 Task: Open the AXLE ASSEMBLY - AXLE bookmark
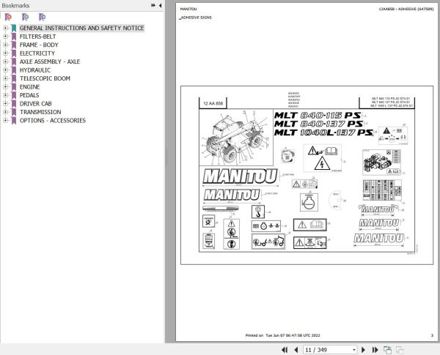(50, 61)
